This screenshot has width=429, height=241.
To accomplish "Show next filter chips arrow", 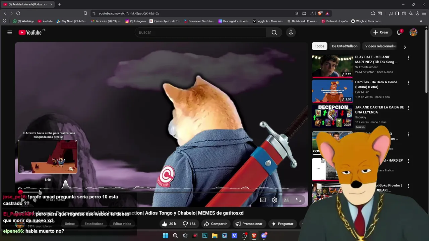I will (405, 47).
